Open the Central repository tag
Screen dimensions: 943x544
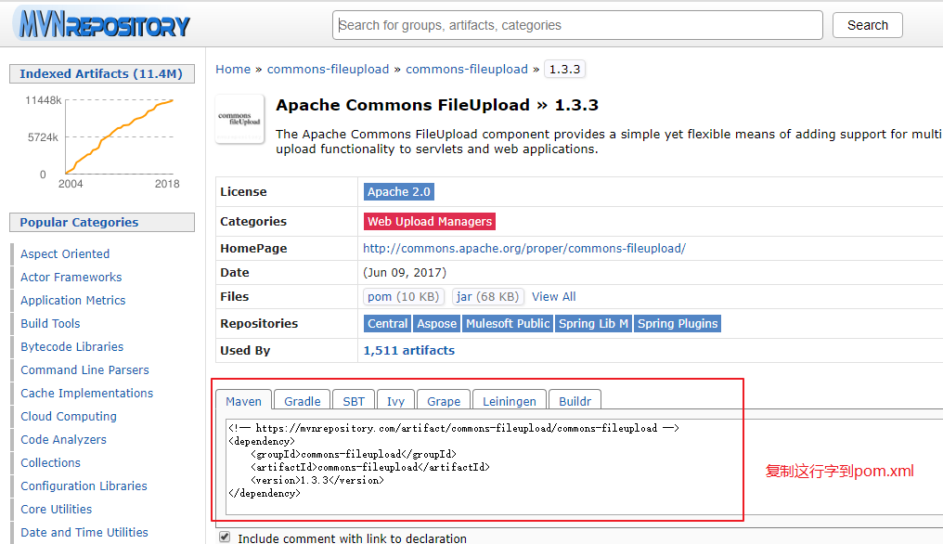387,324
